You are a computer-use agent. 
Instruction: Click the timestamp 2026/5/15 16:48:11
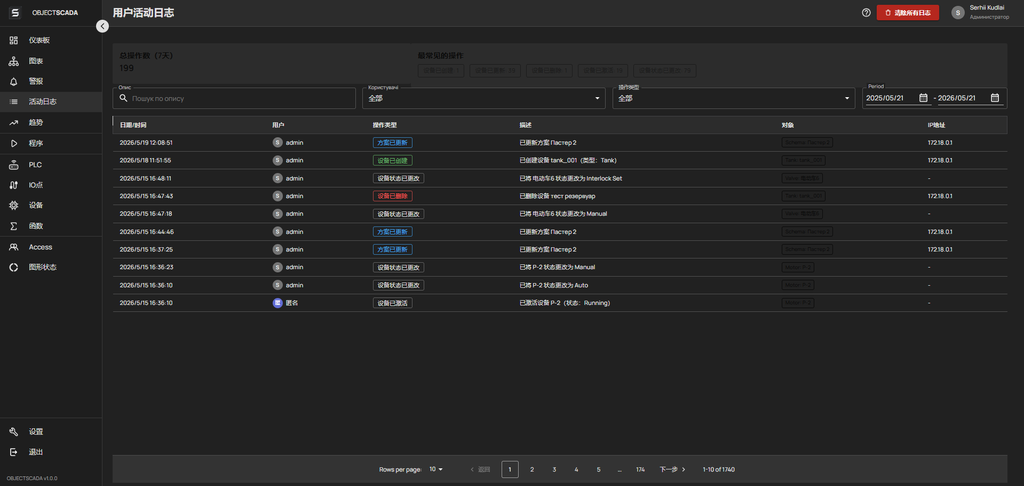pyautogui.click(x=146, y=178)
